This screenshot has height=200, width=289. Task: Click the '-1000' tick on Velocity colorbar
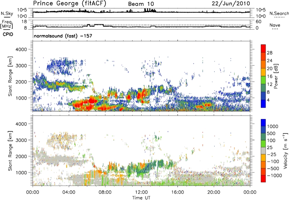coord(274,175)
